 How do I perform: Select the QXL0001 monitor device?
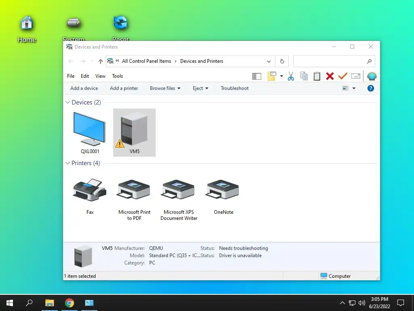pos(90,132)
